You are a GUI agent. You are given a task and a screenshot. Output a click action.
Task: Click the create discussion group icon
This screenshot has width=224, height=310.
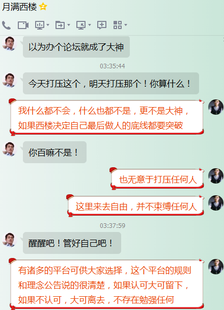coord(102,25)
